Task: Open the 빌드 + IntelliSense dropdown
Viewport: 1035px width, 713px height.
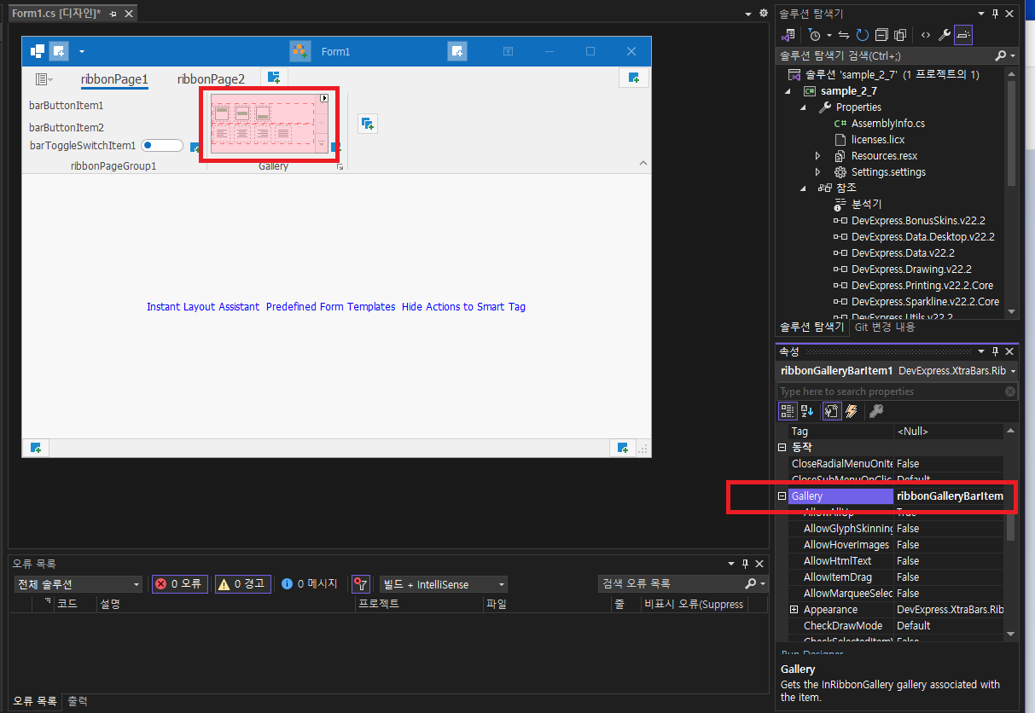Action: (444, 584)
